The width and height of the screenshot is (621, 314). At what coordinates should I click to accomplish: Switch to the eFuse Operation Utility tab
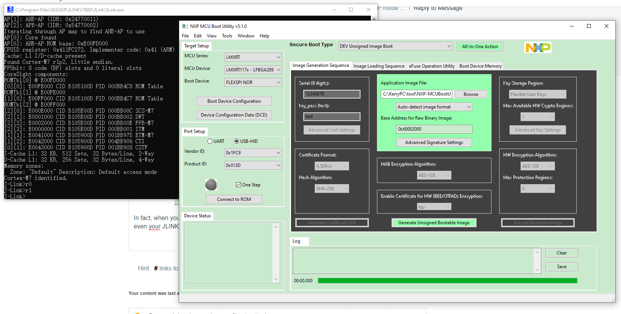tap(432, 66)
